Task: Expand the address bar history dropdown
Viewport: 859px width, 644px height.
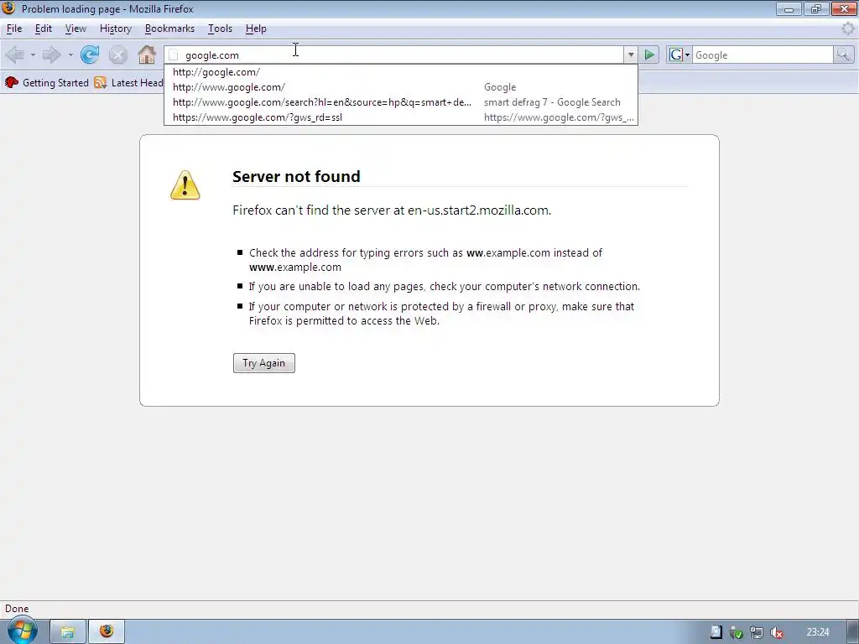Action: click(631, 55)
